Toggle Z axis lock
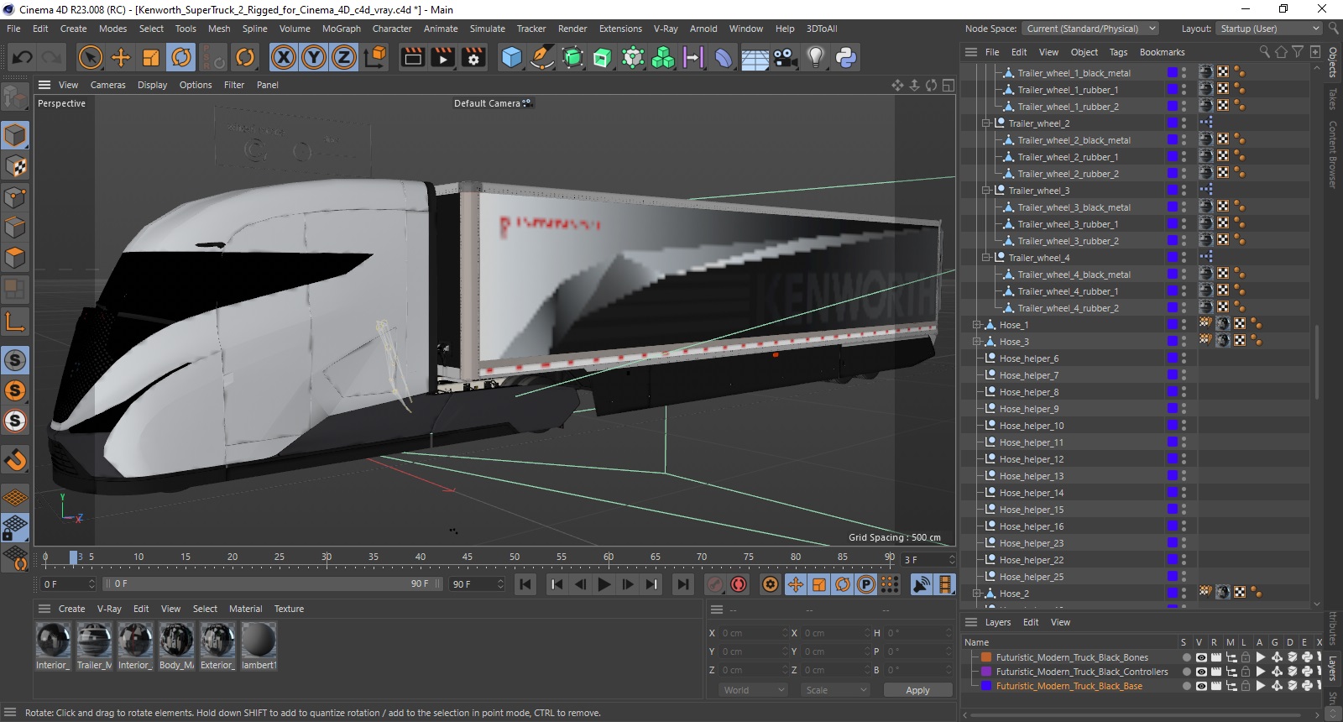This screenshot has height=722, width=1343. (x=344, y=57)
